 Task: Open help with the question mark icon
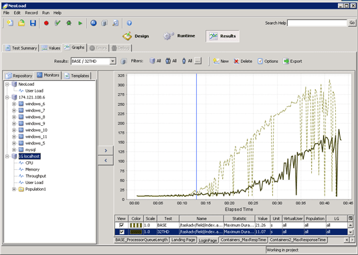click(x=129, y=23)
